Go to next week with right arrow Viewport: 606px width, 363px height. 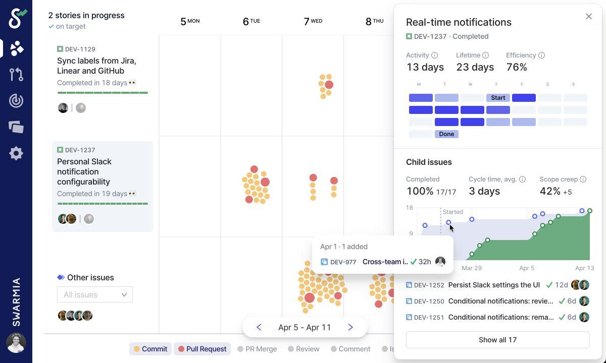coord(350,327)
